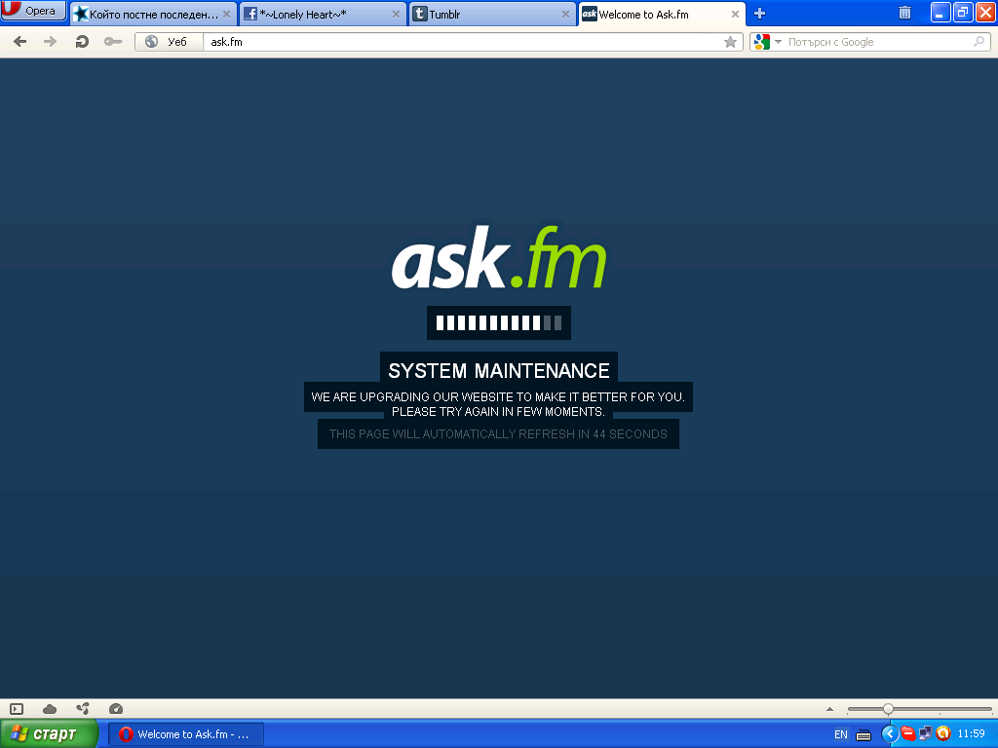
Task: Click the Уеб site security badge
Action: (169, 42)
